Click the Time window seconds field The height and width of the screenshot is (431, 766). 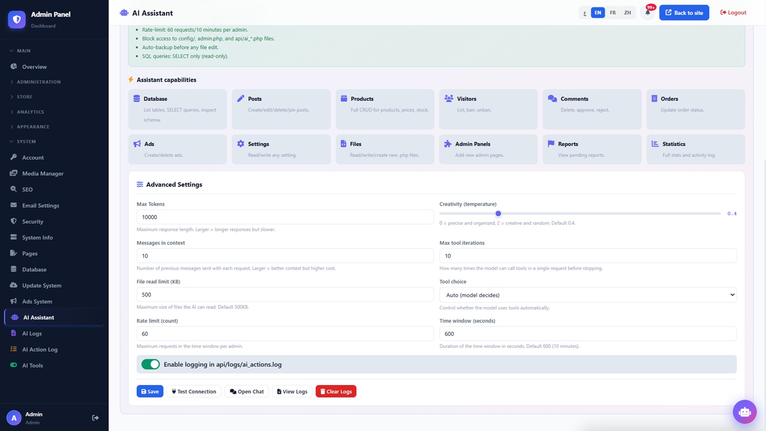(x=588, y=333)
